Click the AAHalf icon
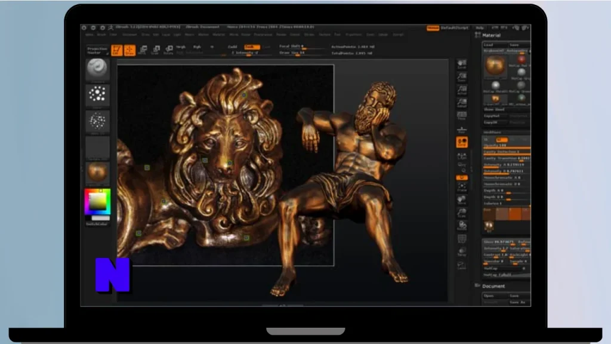 (x=462, y=103)
